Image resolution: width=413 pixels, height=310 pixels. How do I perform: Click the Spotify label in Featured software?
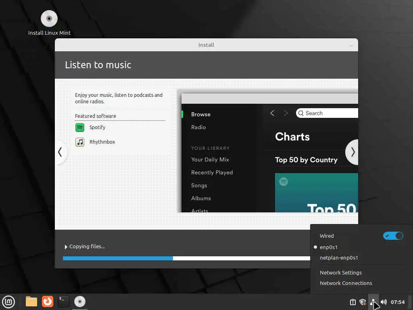(97, 128)
